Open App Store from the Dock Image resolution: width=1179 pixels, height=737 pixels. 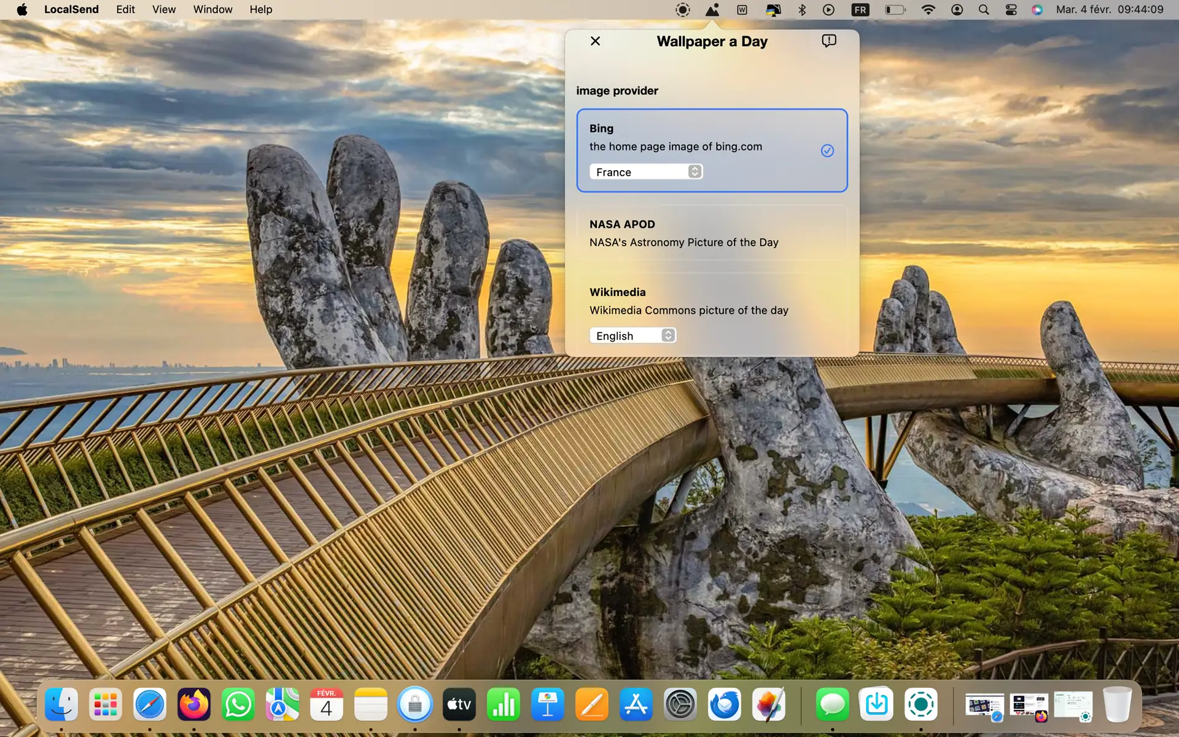click(x=636, y=704)
